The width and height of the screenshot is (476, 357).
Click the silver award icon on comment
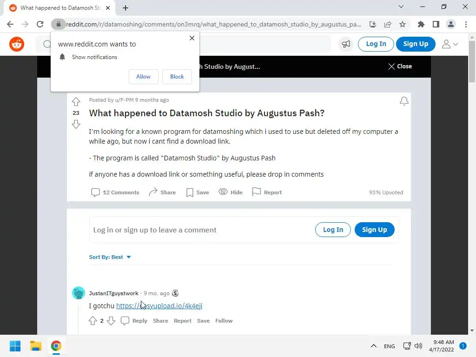coord(175,293)
